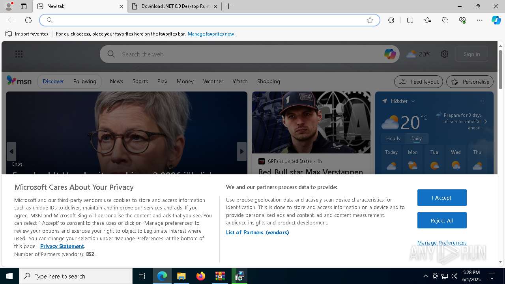Open Red Bull star Max Verstappen headline
This screenshot has width=505, height=284.
(310, 172)
